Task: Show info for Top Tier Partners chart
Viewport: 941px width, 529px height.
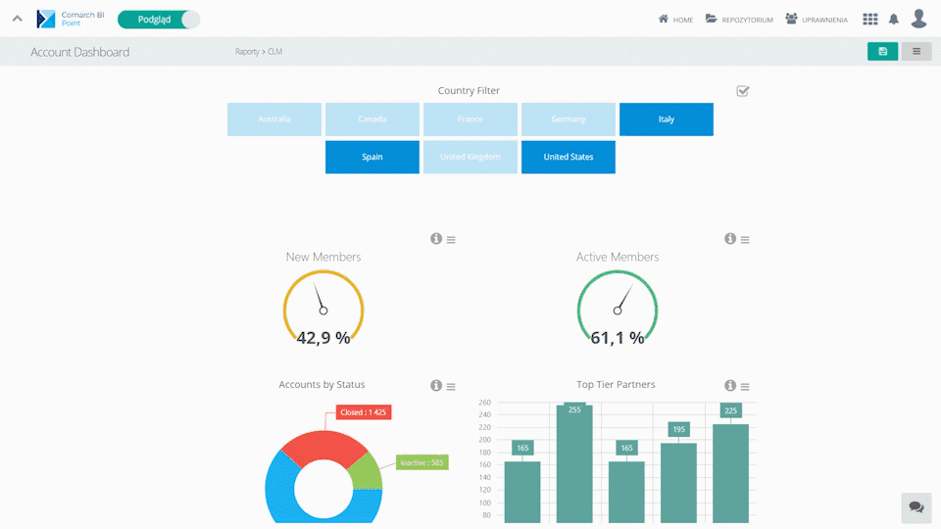Action: coord(730,386)
